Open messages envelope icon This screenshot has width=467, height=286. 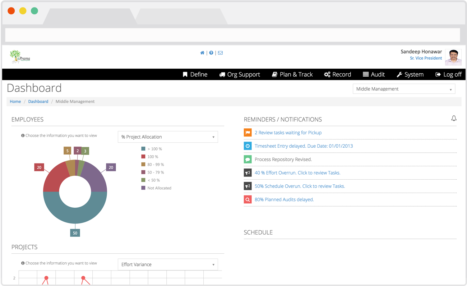click(220, 53)
